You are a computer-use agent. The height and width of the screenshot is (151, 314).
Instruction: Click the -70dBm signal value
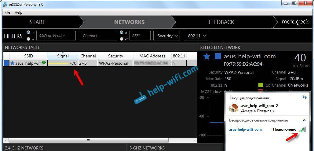pos(296,79)
